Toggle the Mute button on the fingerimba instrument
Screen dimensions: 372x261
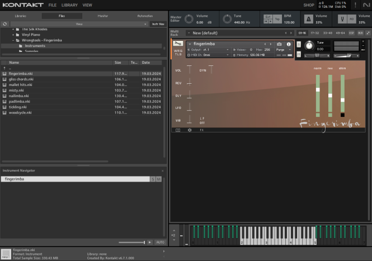pyautogui.click(x=299, y=54)
